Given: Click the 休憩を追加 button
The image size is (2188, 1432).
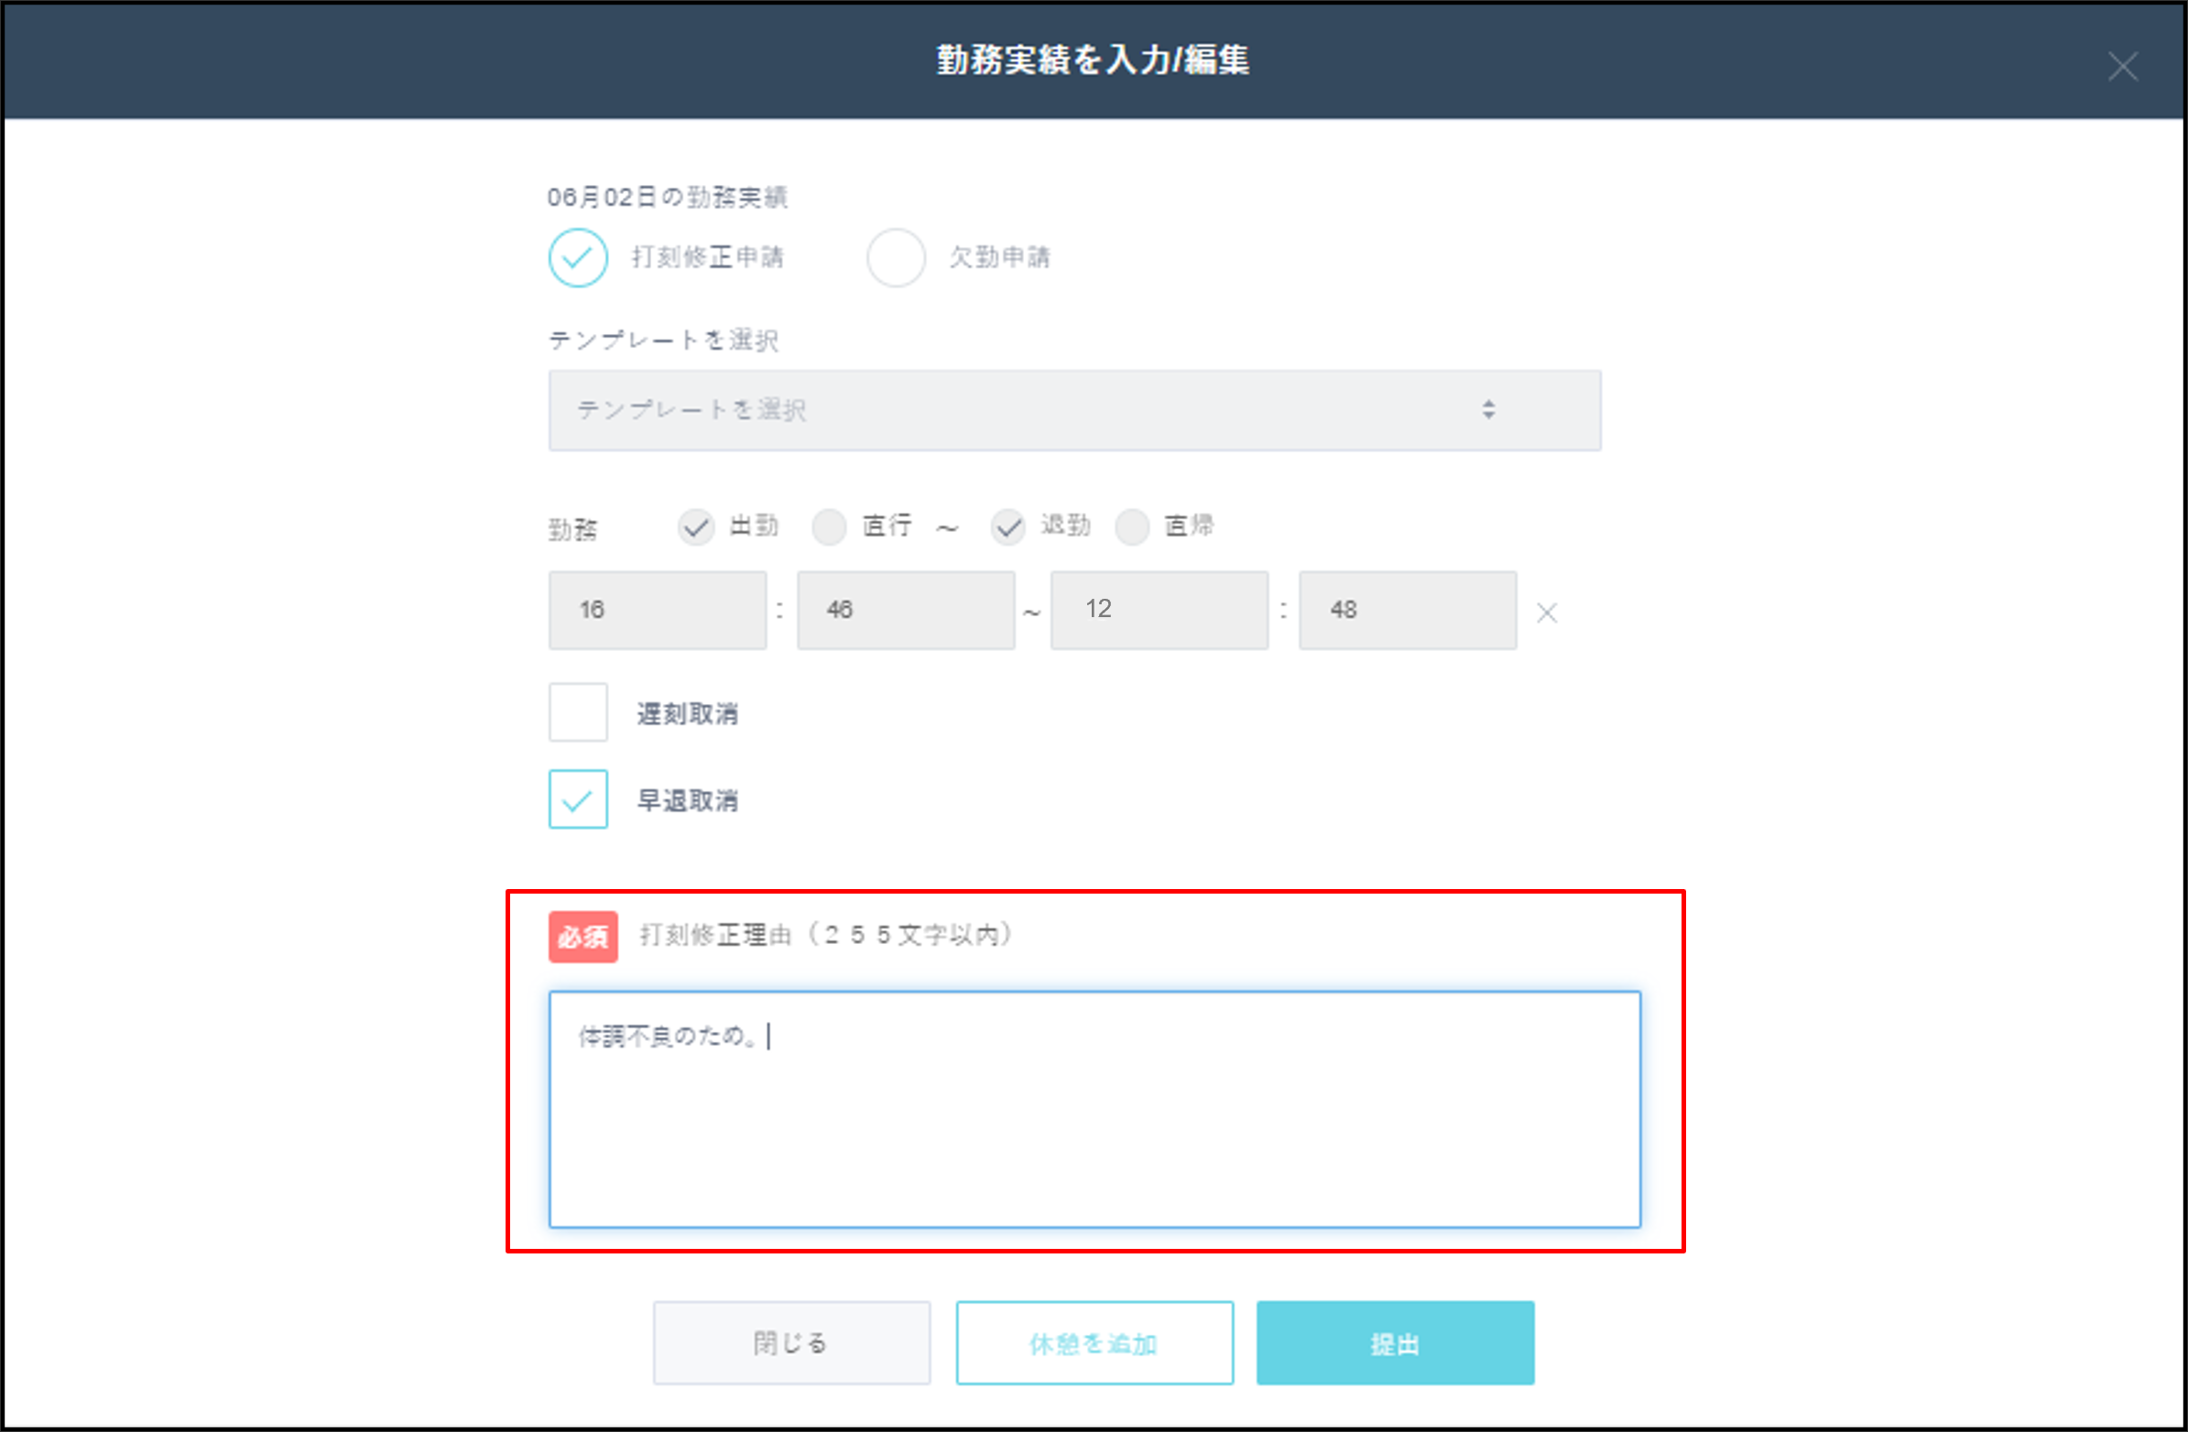Looking at the screenshot, I should 1094,1342.
